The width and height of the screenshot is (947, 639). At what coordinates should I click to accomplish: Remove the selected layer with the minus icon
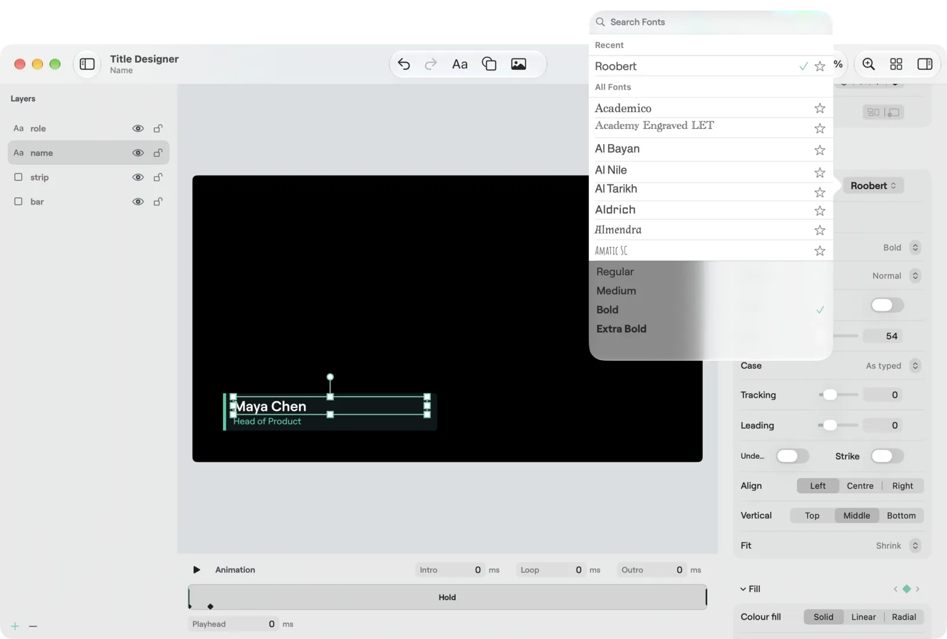(x=33, y=626)
